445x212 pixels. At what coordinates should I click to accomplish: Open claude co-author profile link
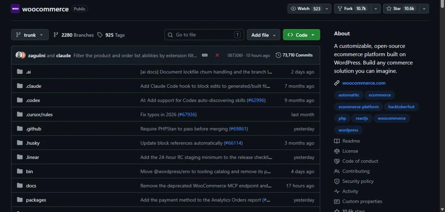64,55
